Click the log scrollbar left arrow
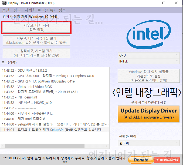 (x=3, y=146)
